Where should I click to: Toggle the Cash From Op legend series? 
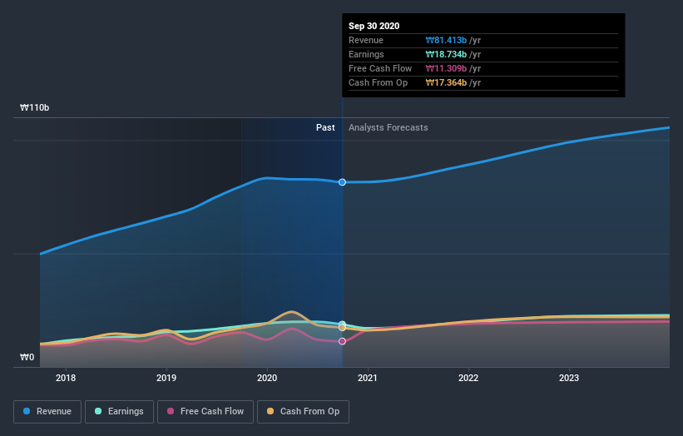point(303,412)
